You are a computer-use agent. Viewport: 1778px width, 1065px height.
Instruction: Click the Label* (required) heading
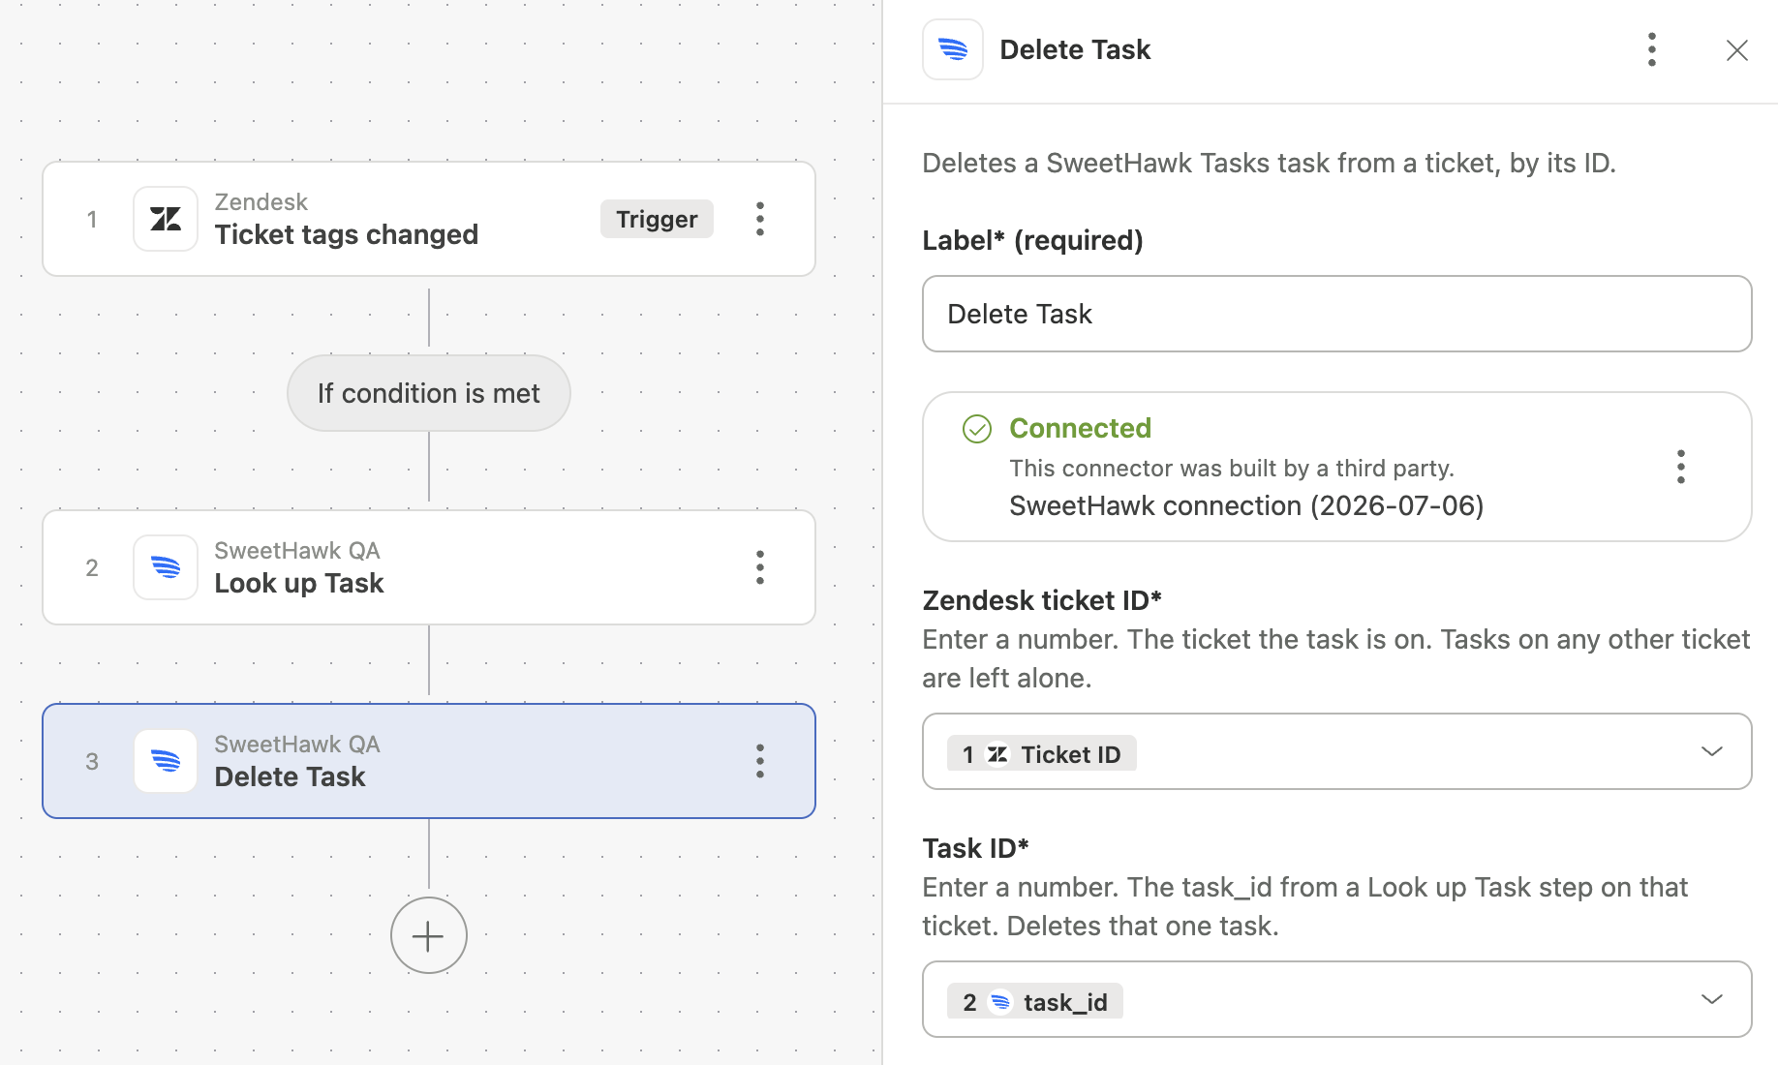pos(1032,240)
